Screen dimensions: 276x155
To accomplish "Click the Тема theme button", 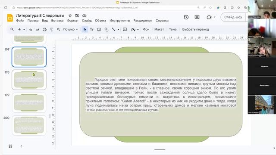I will pyautogui.click(x=172, y=29).
